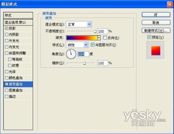Select the 斜面和浮雕 label in the list
This screenshot has height=134, width=174.
click(x=17, y=53)
